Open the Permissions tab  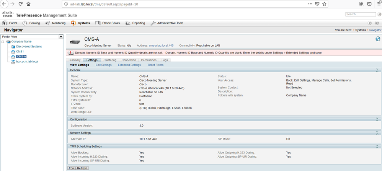(149, 60)
